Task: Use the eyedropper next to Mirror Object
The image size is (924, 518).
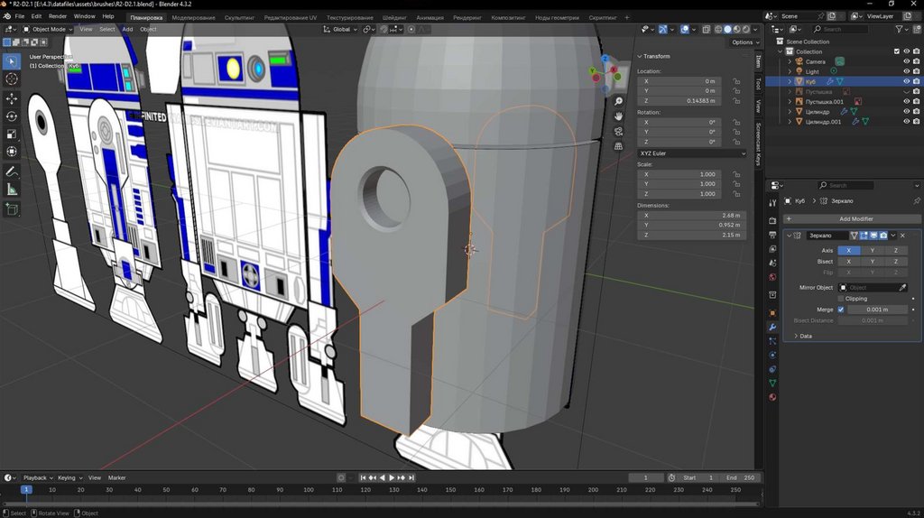Action: pyautogui.click(x=902, y=287)
